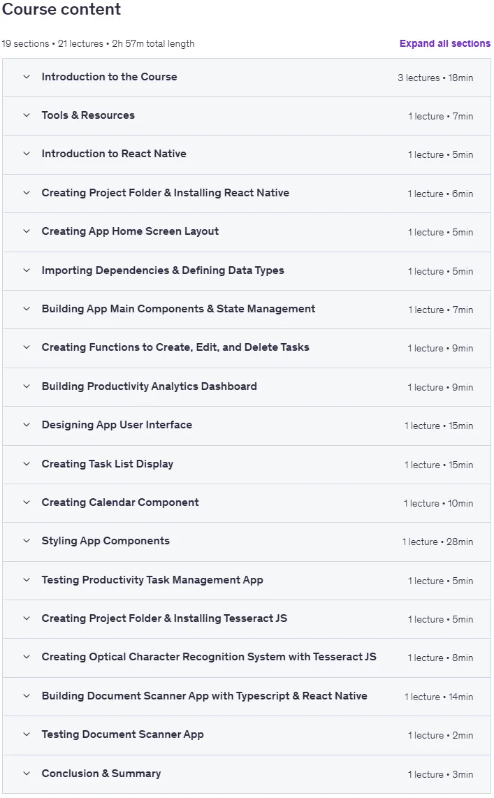
Task: Click chevron beside Building Productivity Analytics Dashboard
Action: [x=27, y=387]
